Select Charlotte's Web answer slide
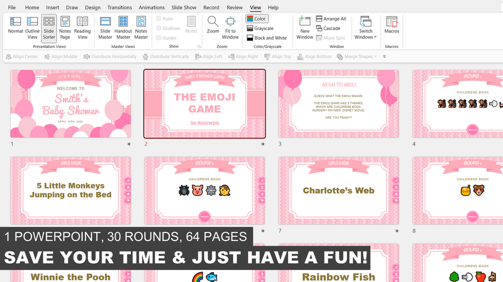This screenshot has height=282, width=503. (339, 191)
